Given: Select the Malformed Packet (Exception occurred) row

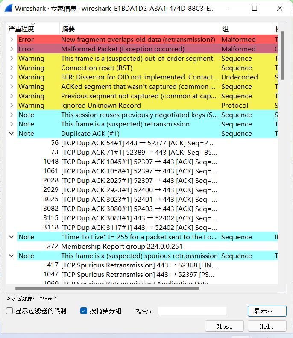Looking at the screenshot, I should pyautogui.click(x=147, y=49).
